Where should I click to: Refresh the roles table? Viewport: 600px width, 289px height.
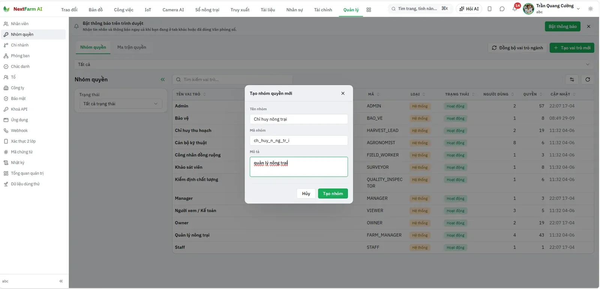pos(588,79)
